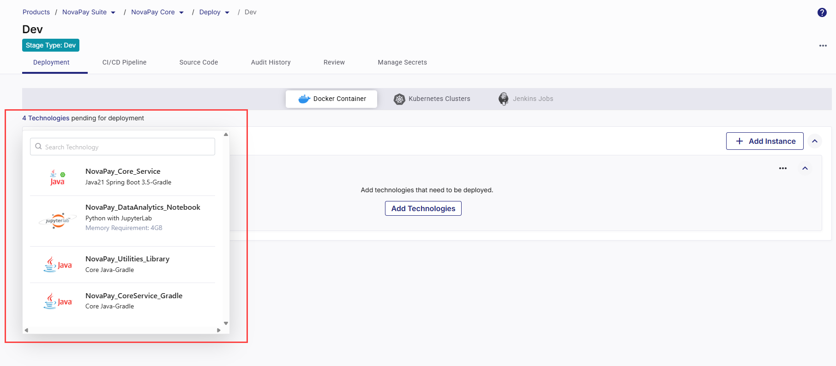Image resolution: width=836 pixels, height=366 pixels.
Task: Focus the Search Technology input field
Action: [122, 147]
